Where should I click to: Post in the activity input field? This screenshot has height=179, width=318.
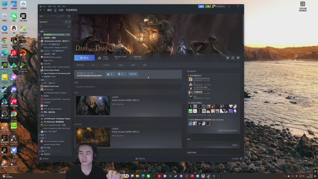click(x=128, y=87)
